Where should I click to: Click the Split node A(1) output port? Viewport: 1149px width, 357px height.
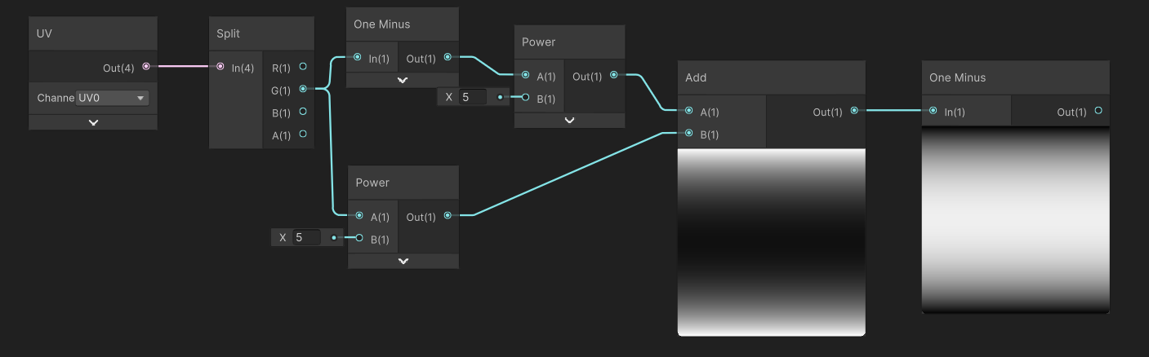point(303,134)
